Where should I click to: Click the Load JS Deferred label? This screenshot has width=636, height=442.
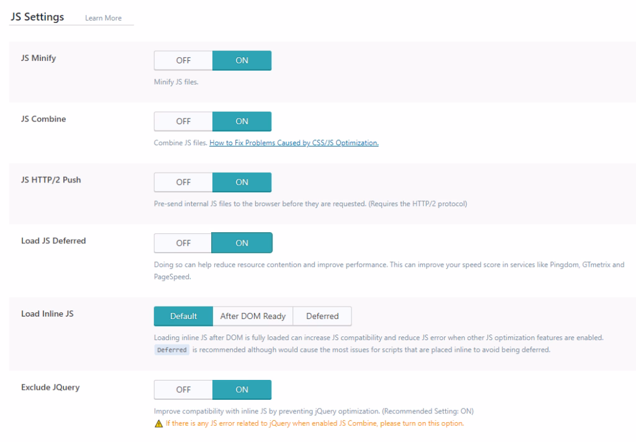(x=53, y=241)
